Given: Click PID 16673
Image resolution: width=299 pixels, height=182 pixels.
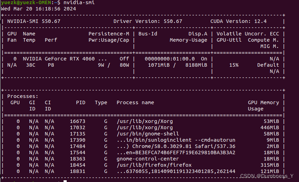Looking at the screenshot, I should (77, 121).
